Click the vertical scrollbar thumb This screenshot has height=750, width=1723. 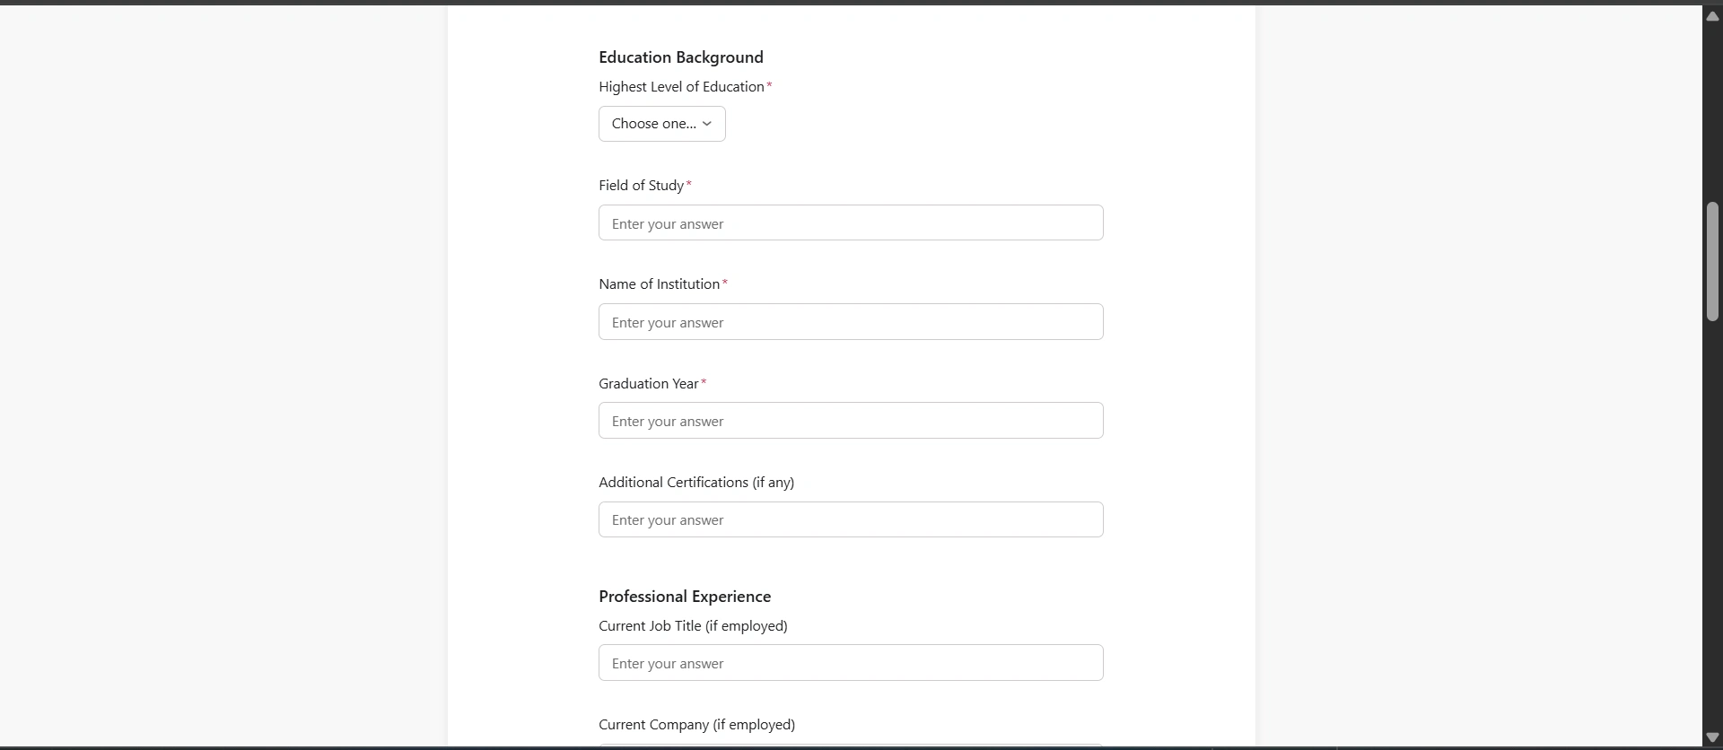coord(1712,261)
